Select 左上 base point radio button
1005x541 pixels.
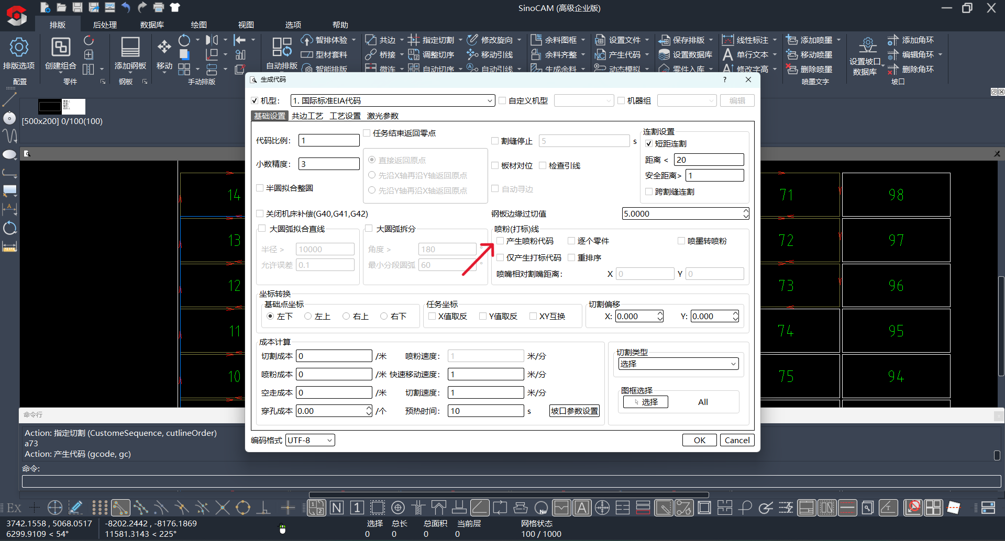[308, 316]
